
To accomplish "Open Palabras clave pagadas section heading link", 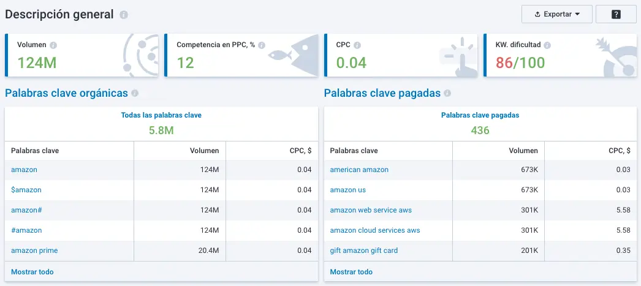I will click(382, 93).
